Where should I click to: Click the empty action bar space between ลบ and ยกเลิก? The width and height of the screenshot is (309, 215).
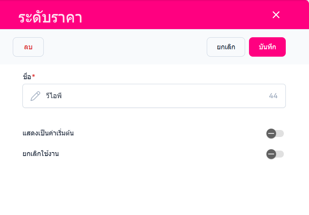coord(124,47)
